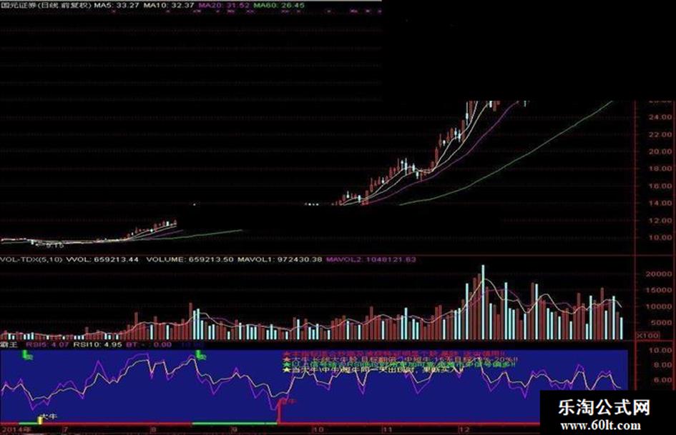Screen dimensions: 676x435
Task: Click the 16.00 price axis label
Action: click(660, 186)
